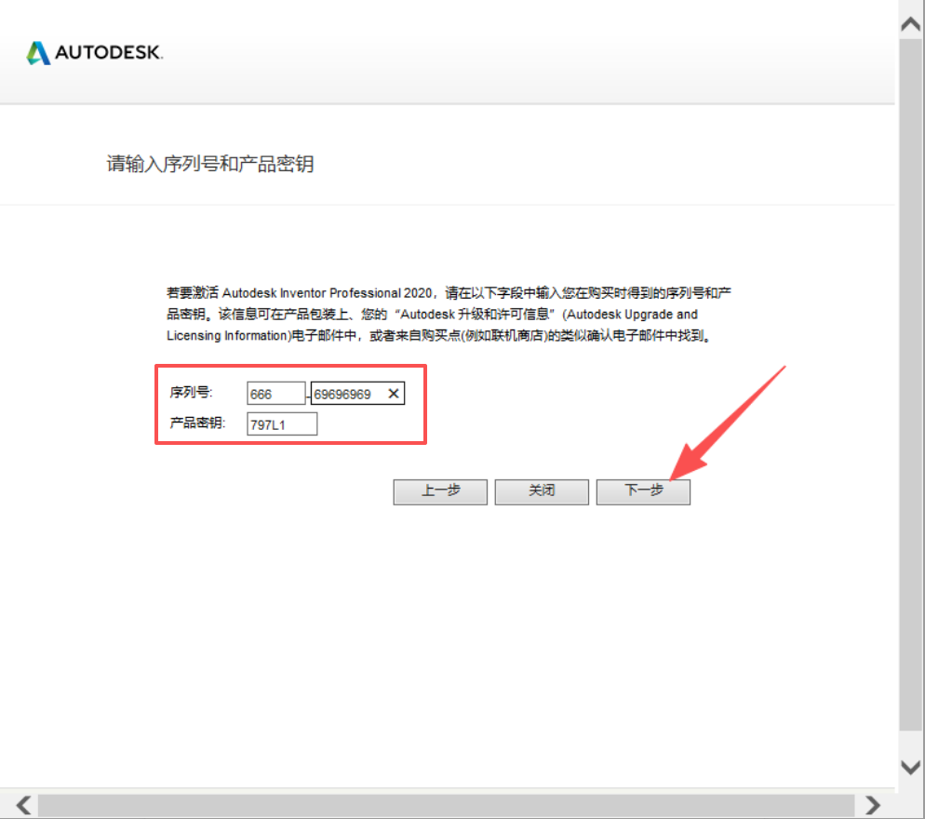Image resolution: width=925 pixels, height=819 pixels.
Task: Click the heading 请输入序列号和产品密钥
Action: pyautogui.click(x=210, y=165)
